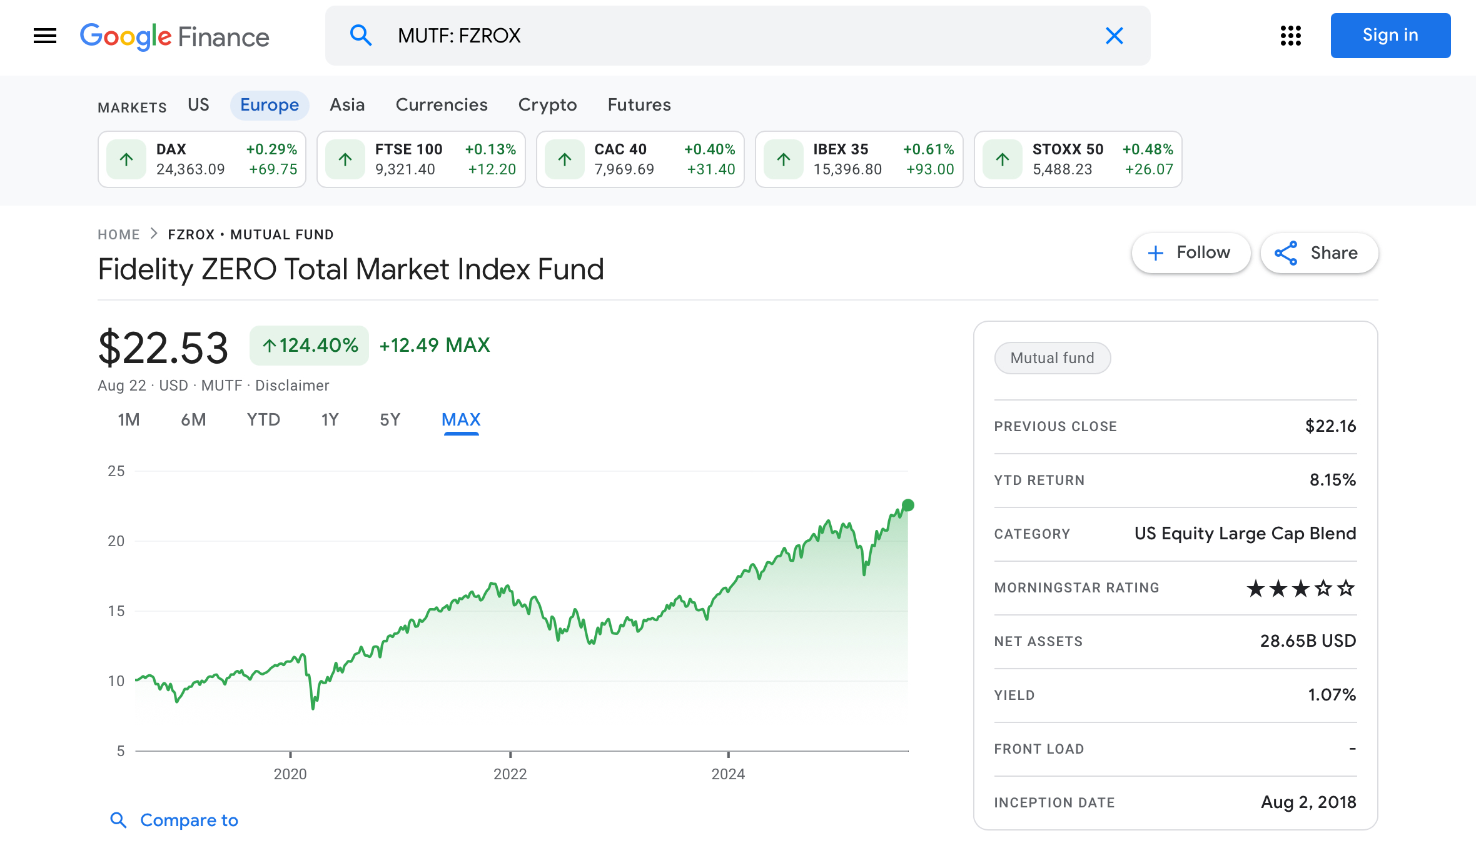Screen dimensions: 1476x848
Task: Switch chart range to 1Y
Action: [330, 420]
